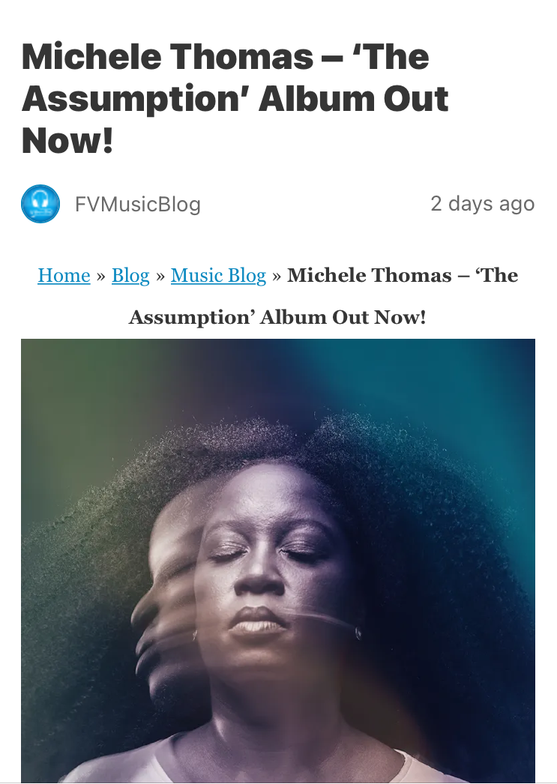Image resolution: width=557 pixels, height=784 pixels.
Task: Click the » separator between Blog and Music Blog
Action: tap(160, 276)
